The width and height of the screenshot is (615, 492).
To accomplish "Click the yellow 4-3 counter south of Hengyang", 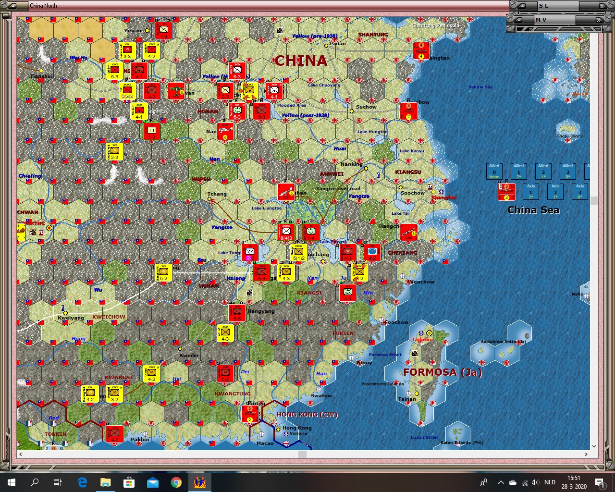I will pos(225,333).
